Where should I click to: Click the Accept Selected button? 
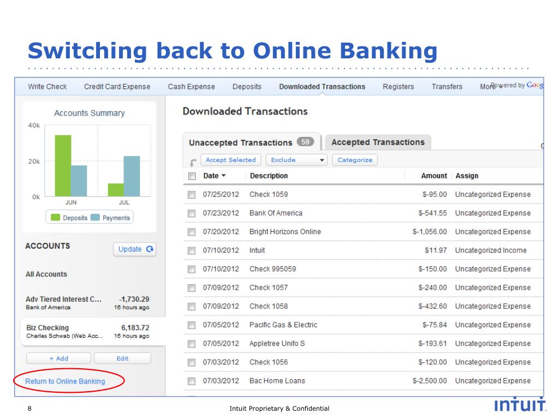click(231, 160)
